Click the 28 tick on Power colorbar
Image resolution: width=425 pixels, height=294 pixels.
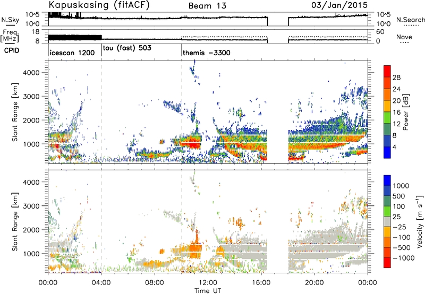396,77
